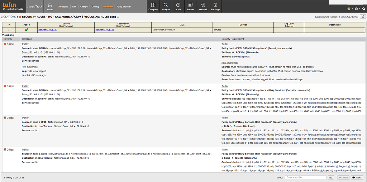This screenshot has width=367, height=182.
Task: Click the NEXT button
Action: point(357,177)
